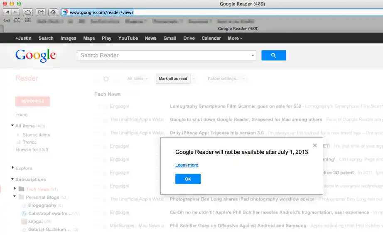Open Drive in Google bar
Image resolution: width=383 pixels, height=235 pixels.
point(189,38)
